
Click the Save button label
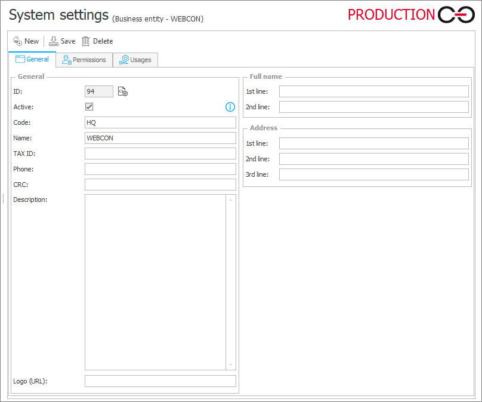[x=68, y=41]
